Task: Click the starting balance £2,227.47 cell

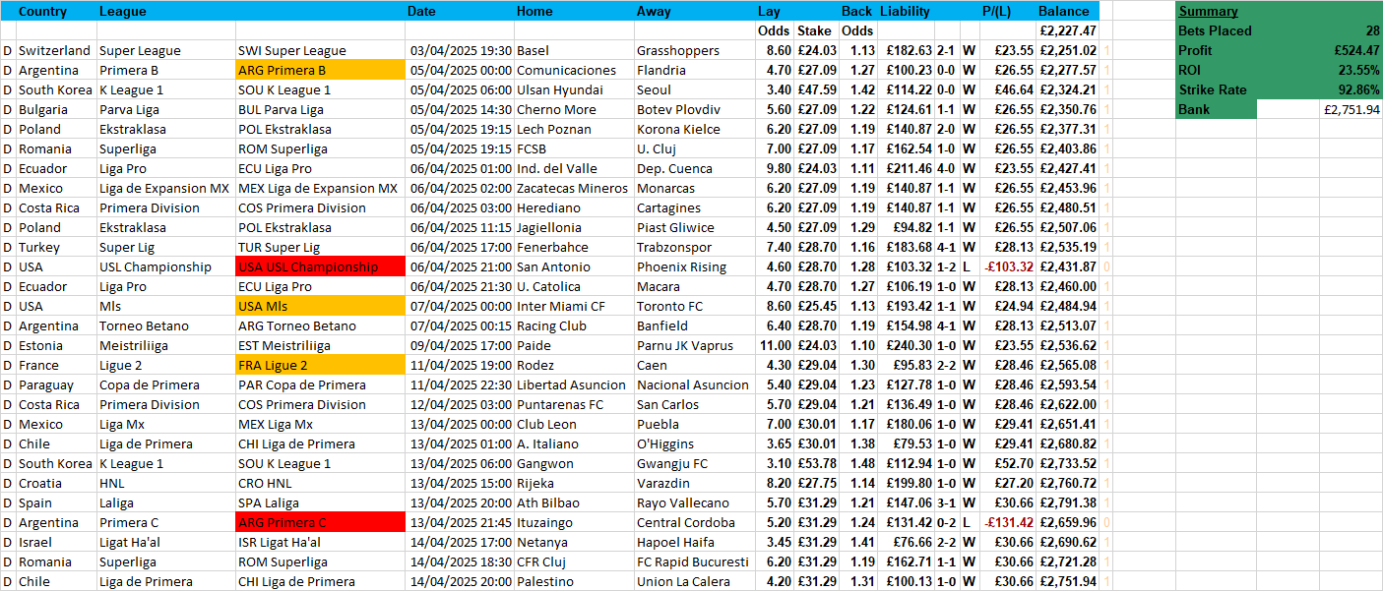Action: tap(1067, 30)
